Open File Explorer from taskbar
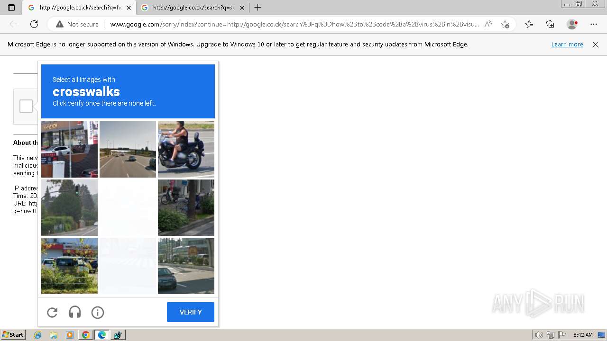607x341 pixels. click(x=54, y=335)
